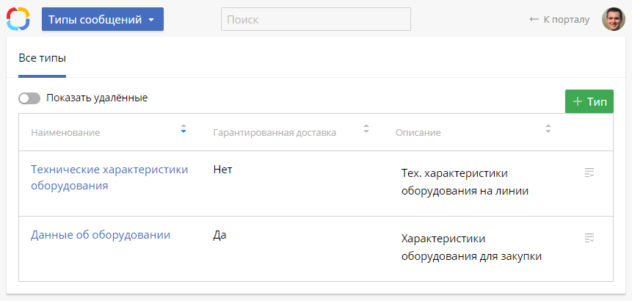Focus the Поиск search field

316,19
